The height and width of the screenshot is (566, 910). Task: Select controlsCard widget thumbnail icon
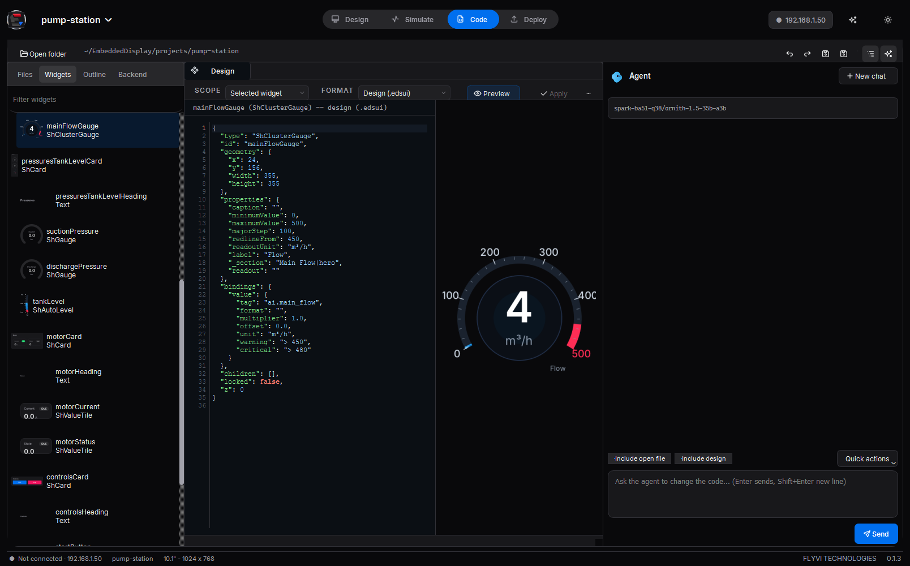coord(27,481)
